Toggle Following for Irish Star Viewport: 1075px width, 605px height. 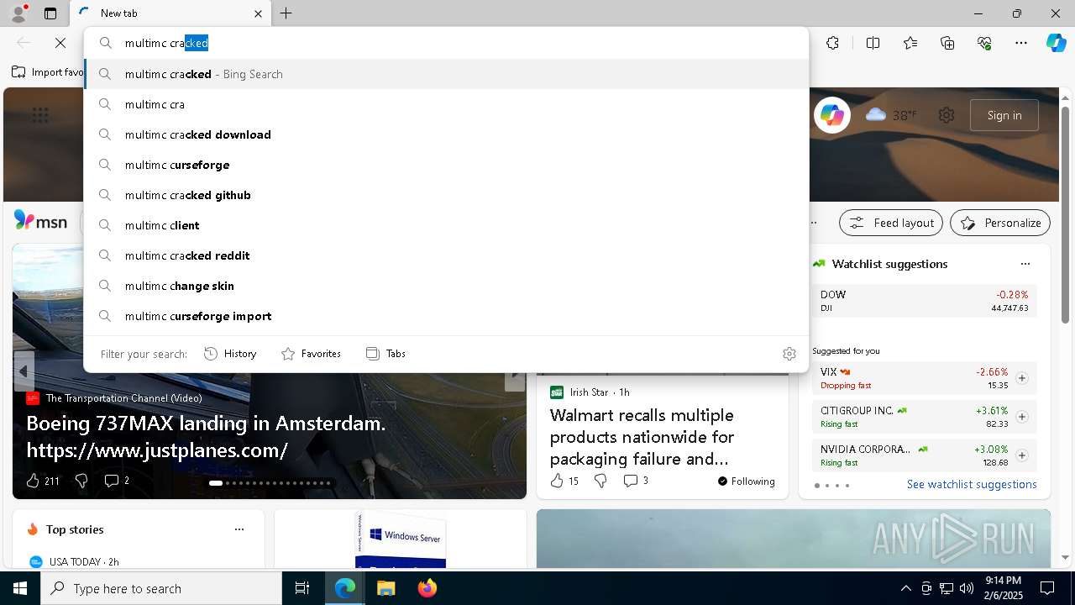coord(746,481)
